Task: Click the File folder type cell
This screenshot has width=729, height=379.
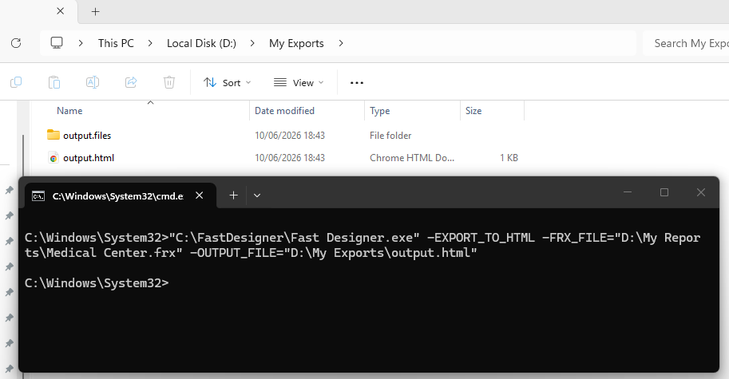Action: tap(390, 135)
